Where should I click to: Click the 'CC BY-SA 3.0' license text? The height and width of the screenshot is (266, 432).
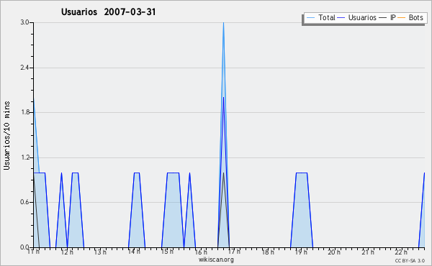tap(410, 260)
